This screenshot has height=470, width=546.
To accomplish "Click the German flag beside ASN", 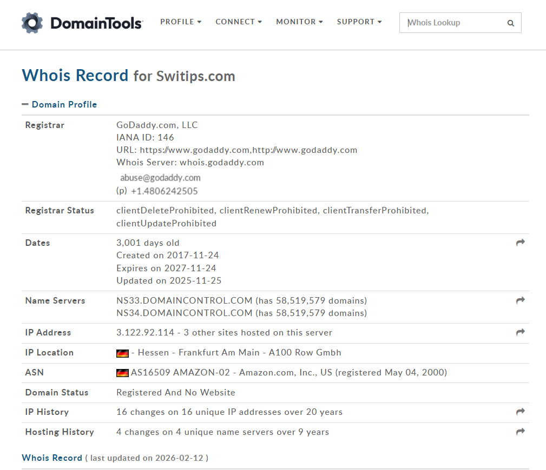I will tap(122, 373).
